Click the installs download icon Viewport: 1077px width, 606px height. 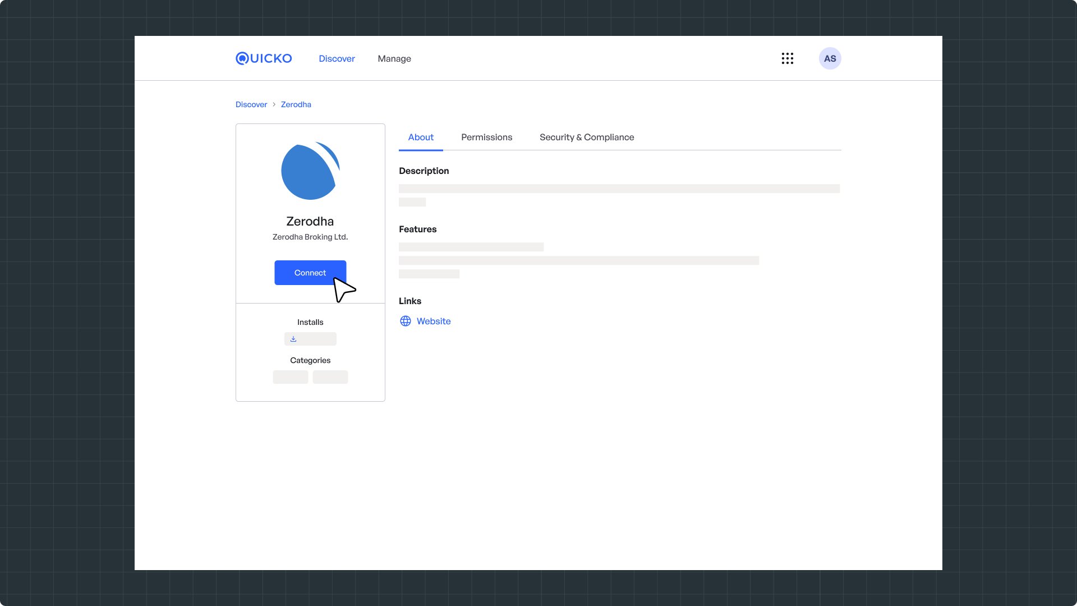pyautogui.click(x=293, y=339)
